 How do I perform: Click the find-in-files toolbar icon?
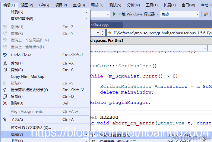point(206,14)
